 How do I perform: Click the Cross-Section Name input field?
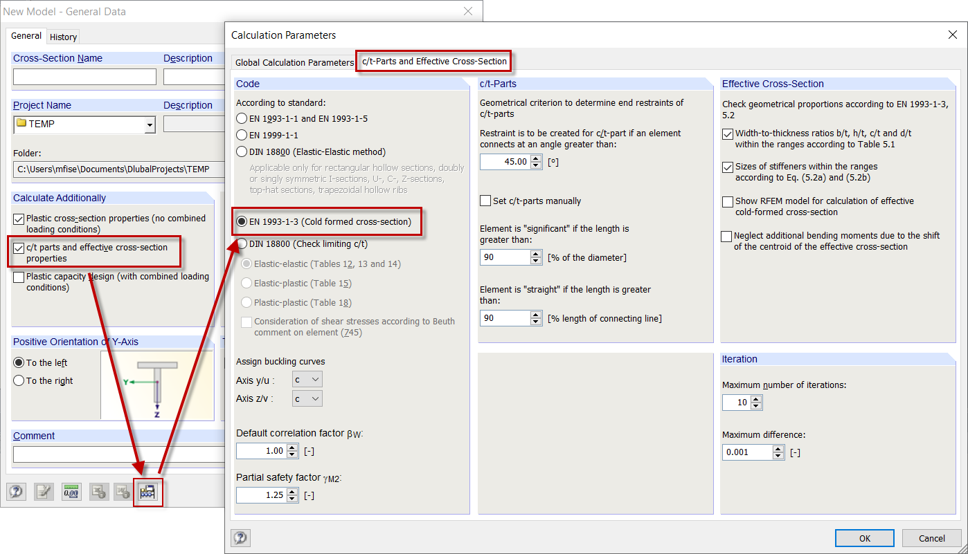pos(85,77)
